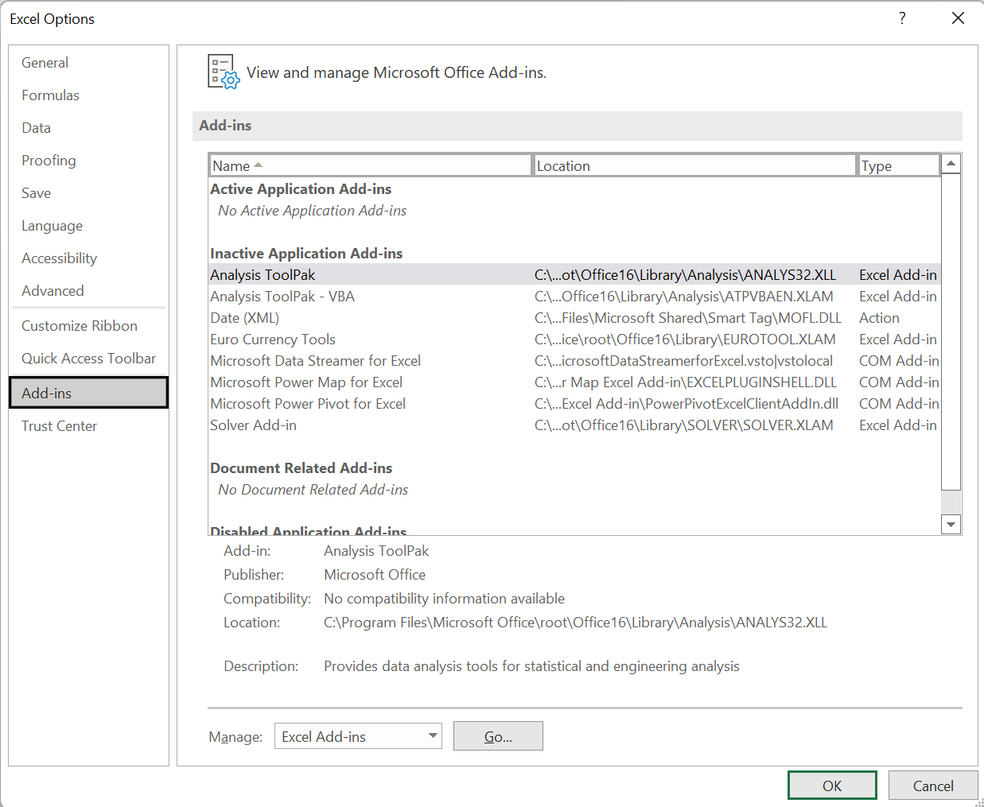Open Quick Access Toolbar settings
984x807 pixels.
click(88, 359)
